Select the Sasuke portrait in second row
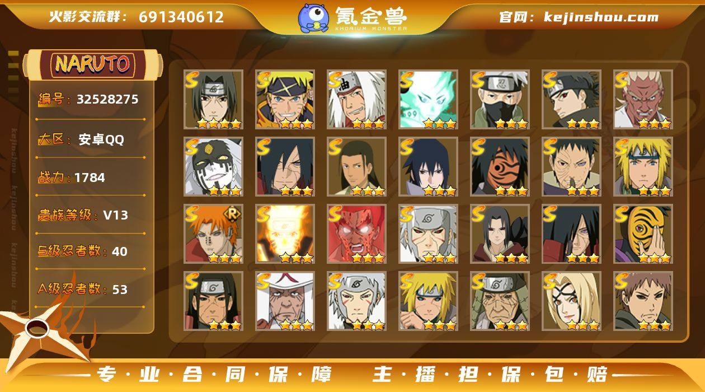This screenshot has height=392, width=705. tap(429, 167)
